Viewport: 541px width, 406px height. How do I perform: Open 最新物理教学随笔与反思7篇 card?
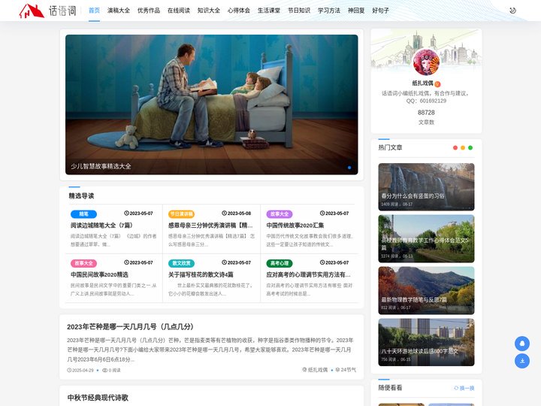point(426,290)
